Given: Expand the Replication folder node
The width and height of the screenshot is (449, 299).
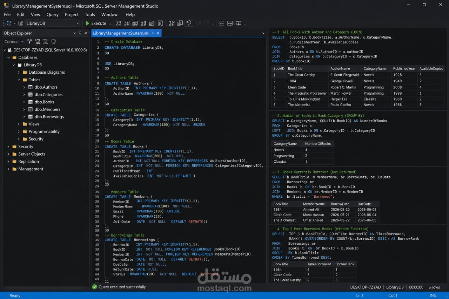Looking at the screenshot, I should (x=8, y=162).
